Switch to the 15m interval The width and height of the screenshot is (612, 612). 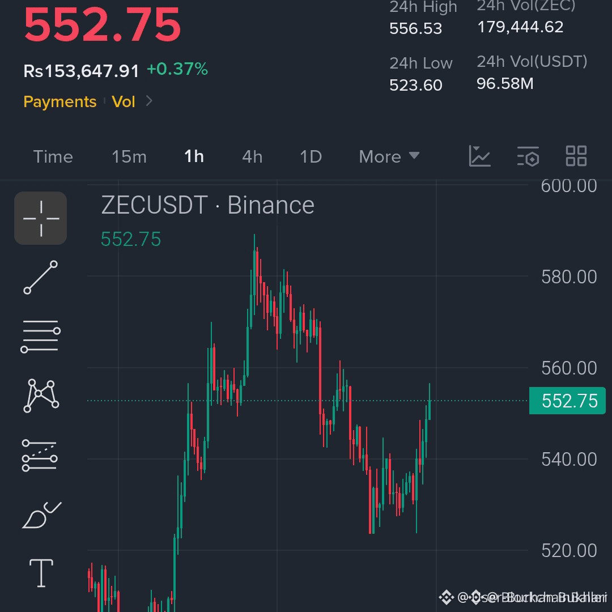(x=129, y=157)
